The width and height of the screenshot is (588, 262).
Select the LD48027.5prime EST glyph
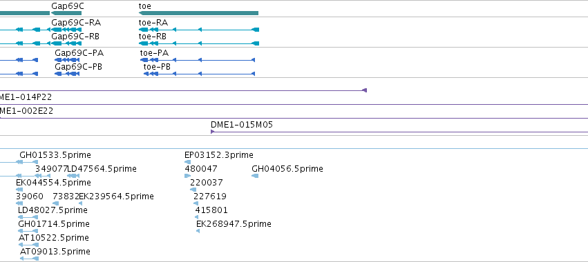[28, 217]
